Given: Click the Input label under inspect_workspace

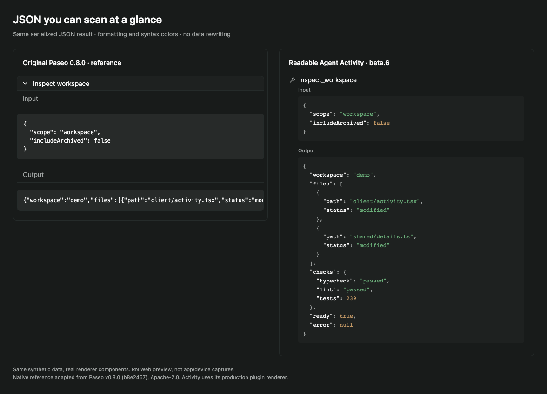Looking at the screenshot, I should tap(304, 90).
